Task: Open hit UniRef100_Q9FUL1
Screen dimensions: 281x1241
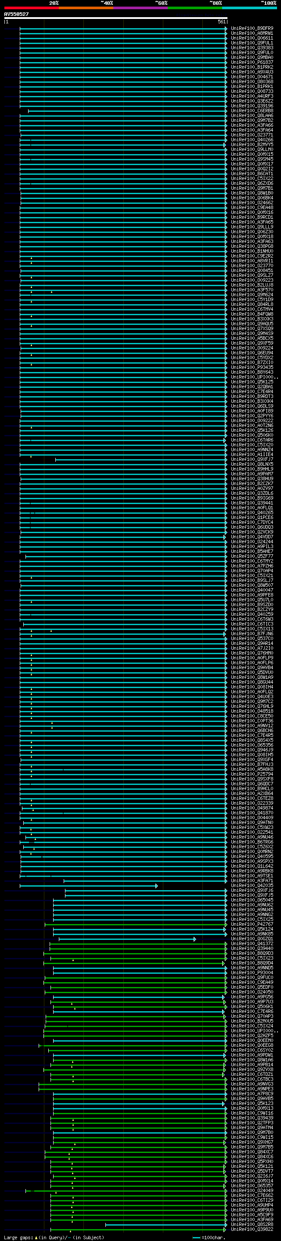Action: tap(252, 43)
